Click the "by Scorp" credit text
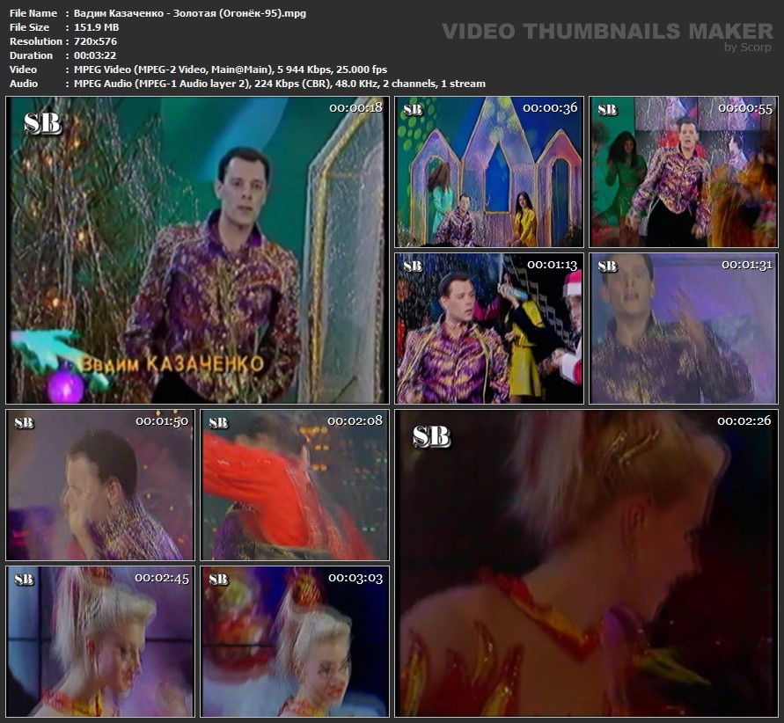The width and height of the screenshot is (784, 723). (x=747, y=47)
